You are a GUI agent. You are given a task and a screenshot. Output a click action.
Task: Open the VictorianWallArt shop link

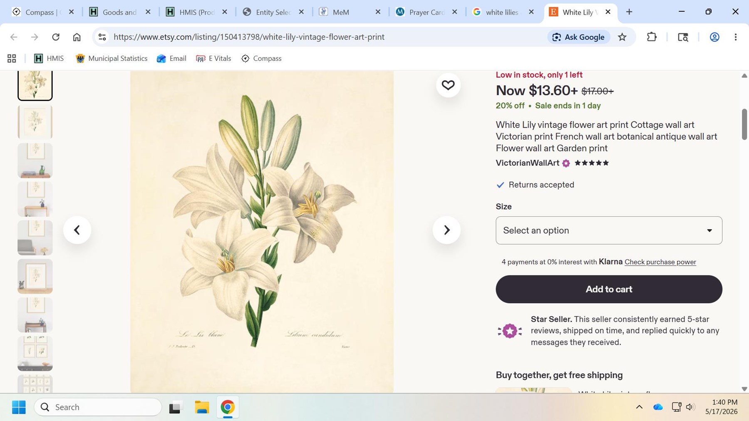click(527, 163)
